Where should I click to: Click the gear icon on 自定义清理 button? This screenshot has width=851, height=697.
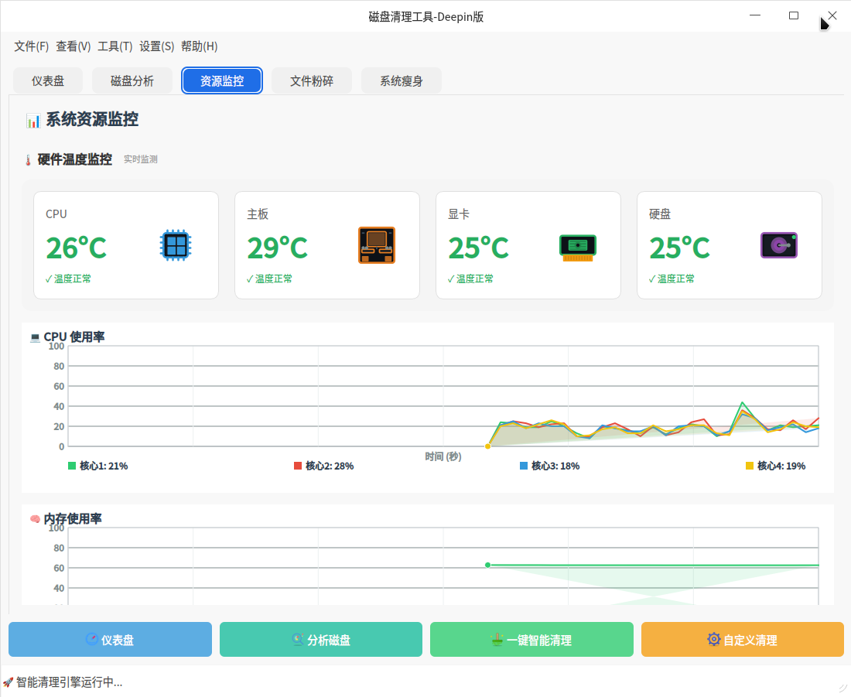click(714, 639)
